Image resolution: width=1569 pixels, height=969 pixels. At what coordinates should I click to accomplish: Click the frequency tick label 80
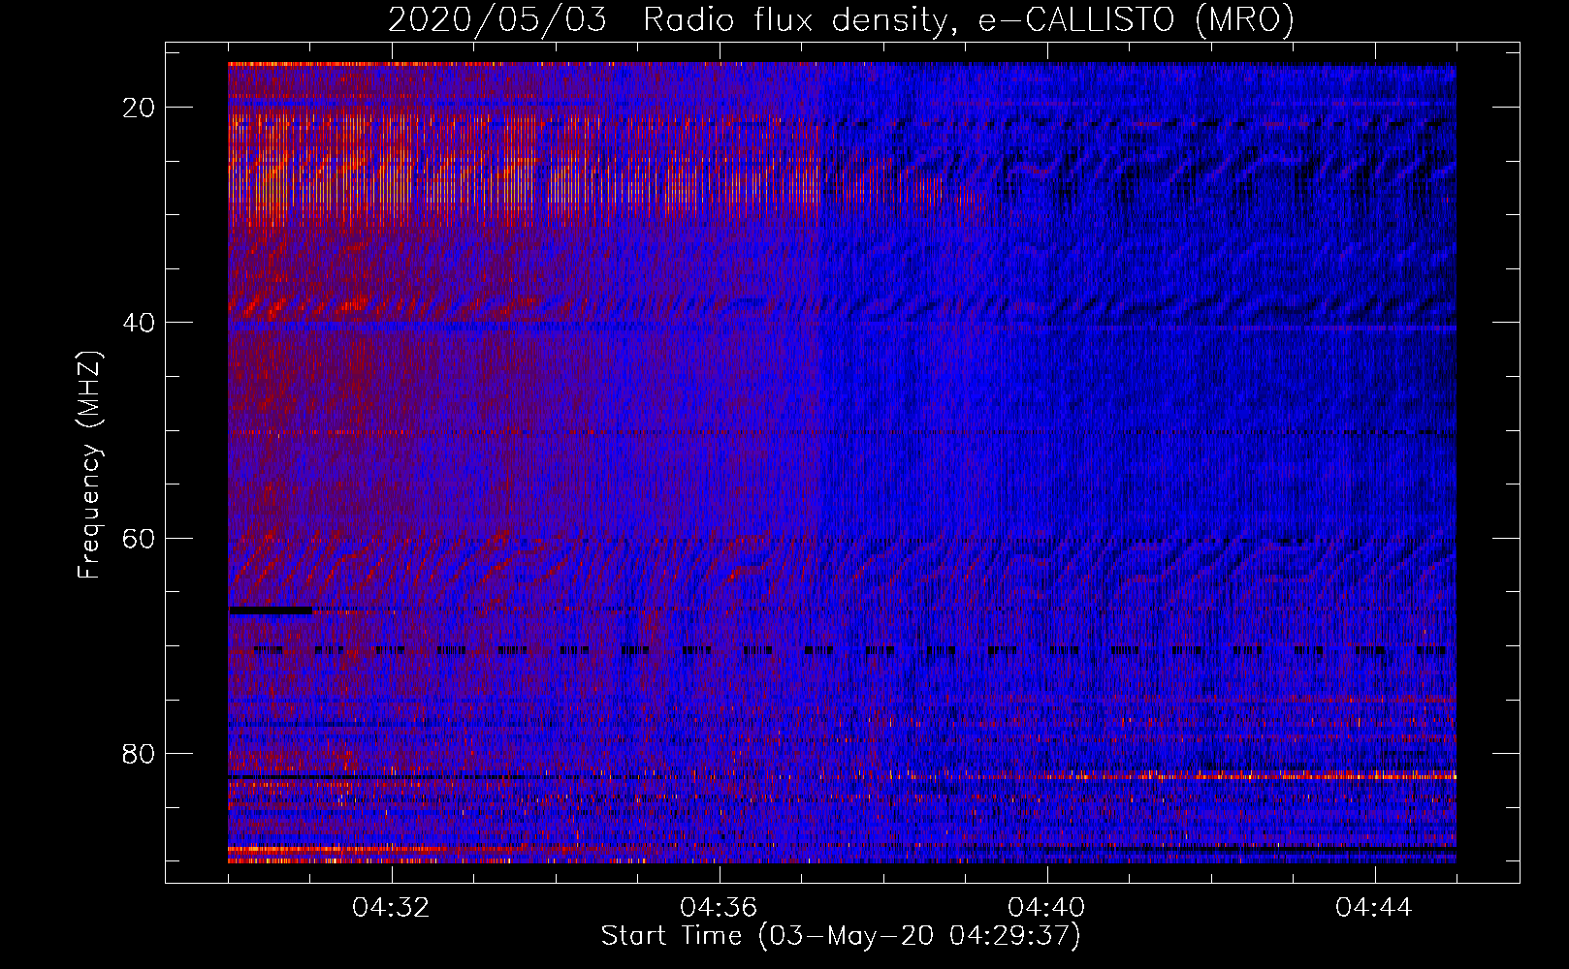pos(140,753)
